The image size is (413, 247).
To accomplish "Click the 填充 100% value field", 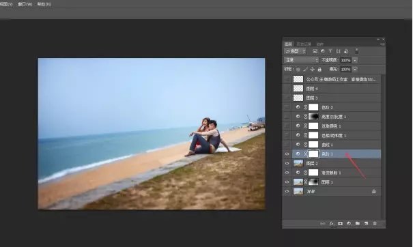I will coord(346,69).
